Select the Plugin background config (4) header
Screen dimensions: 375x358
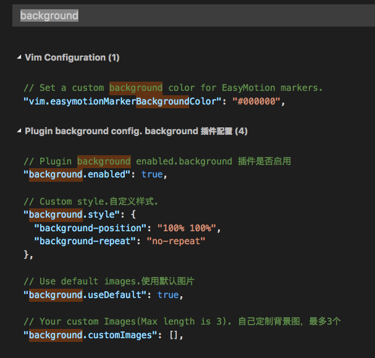click(x=136, y=131)
